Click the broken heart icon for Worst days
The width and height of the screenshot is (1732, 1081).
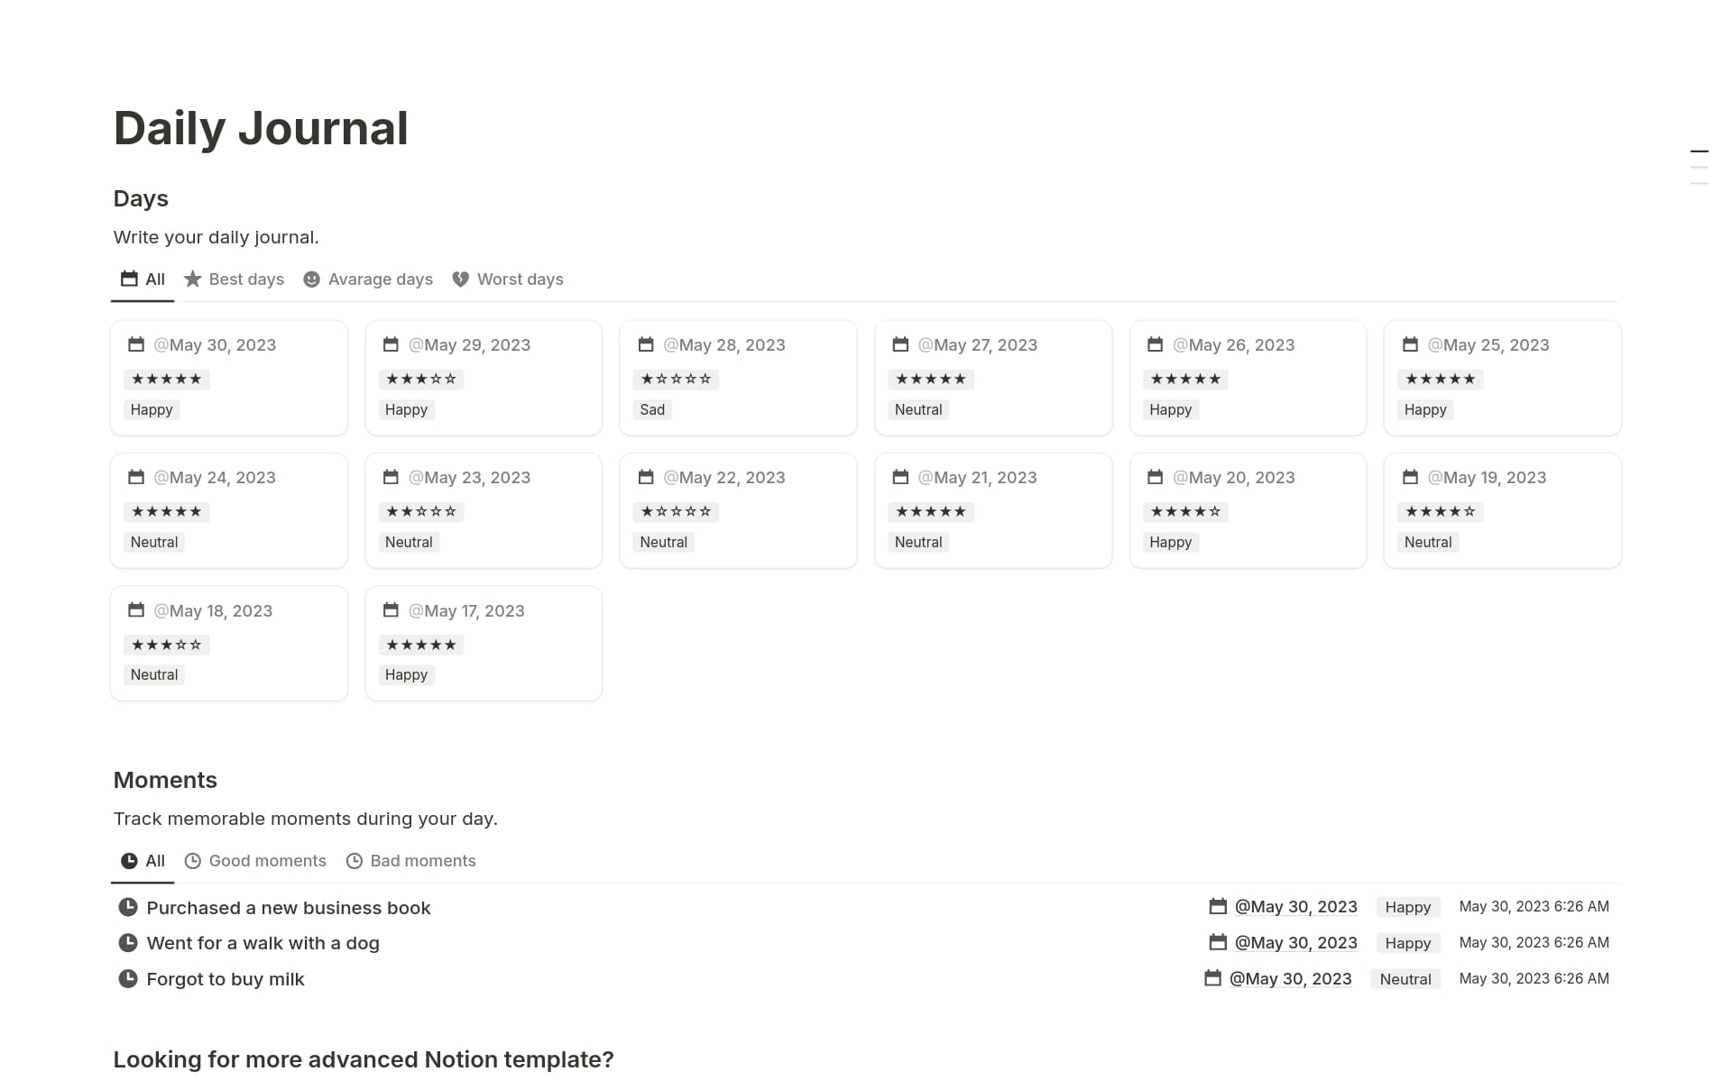click(459, 279)
